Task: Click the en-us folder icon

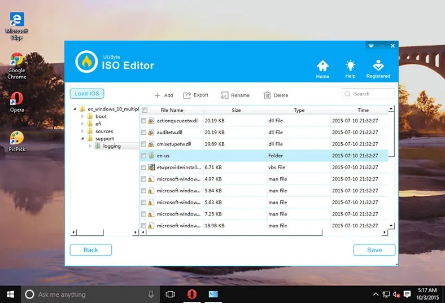Action: [151, 156]
